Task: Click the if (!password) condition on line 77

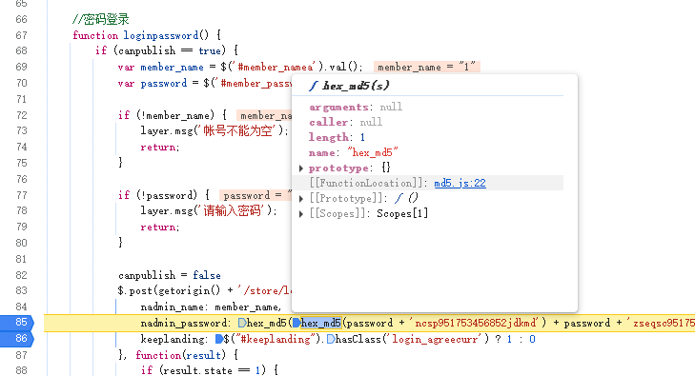Action: 164,195
